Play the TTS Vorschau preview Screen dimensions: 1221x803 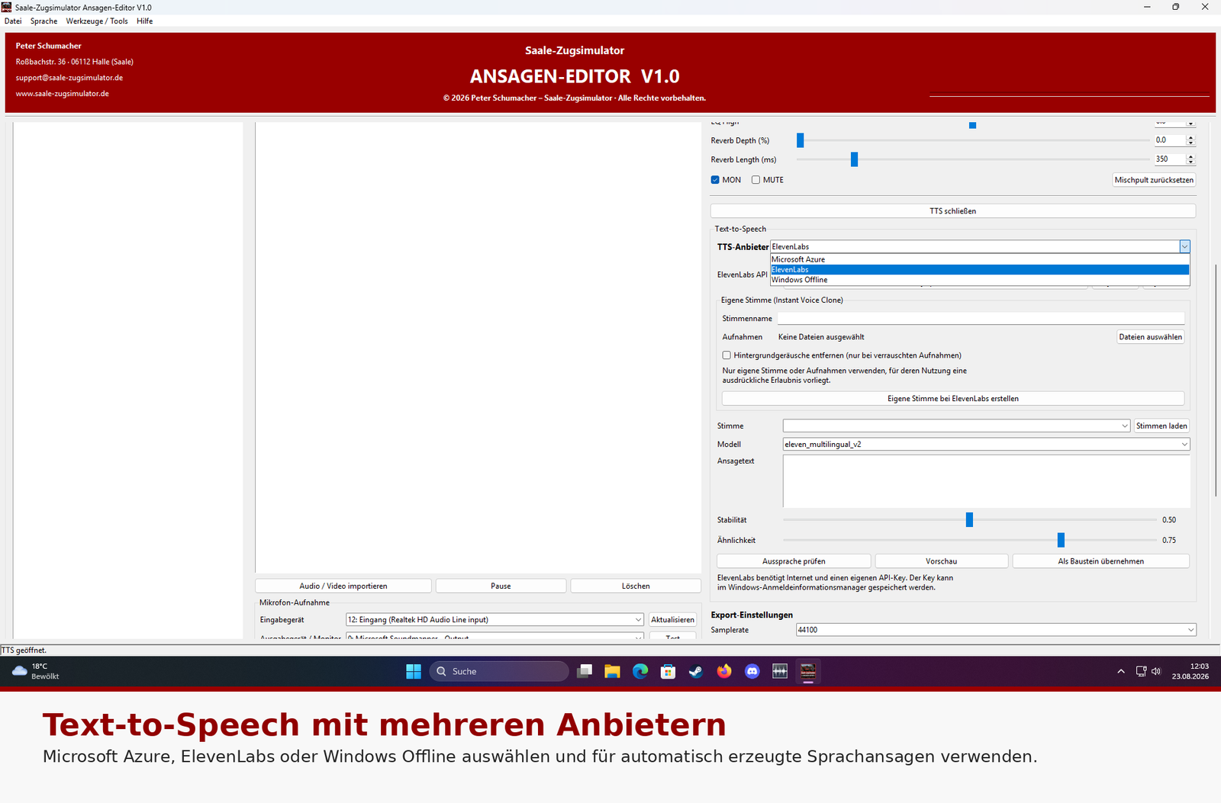pyautogui.click(x=941, y=561)
